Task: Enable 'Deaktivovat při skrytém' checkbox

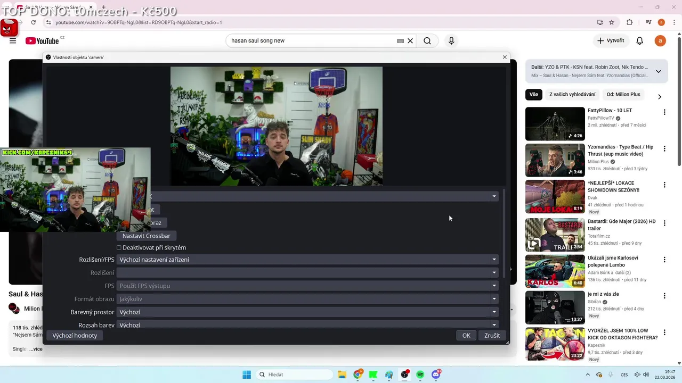Action: 119,247
